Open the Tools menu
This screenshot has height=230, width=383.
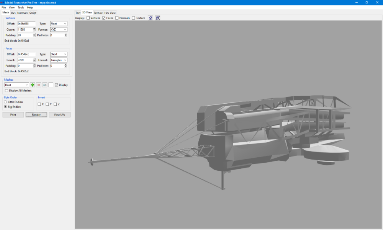tap(21, 8)
